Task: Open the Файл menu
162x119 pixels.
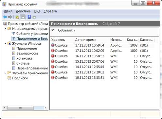Action: [8, 11]
